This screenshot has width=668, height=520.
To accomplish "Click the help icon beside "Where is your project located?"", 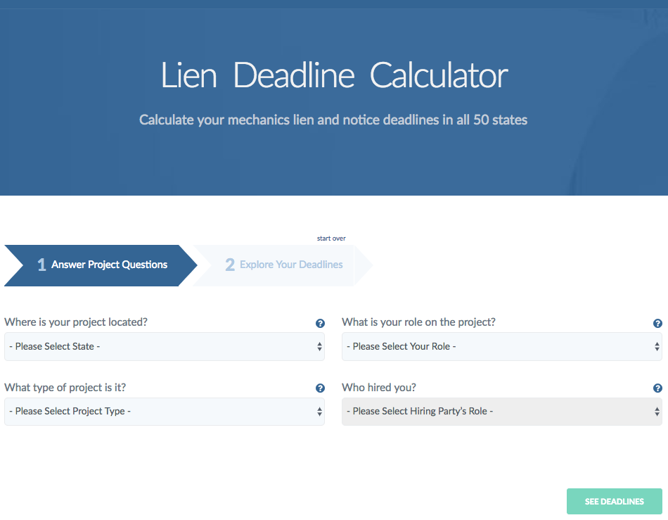I will 320,323.
